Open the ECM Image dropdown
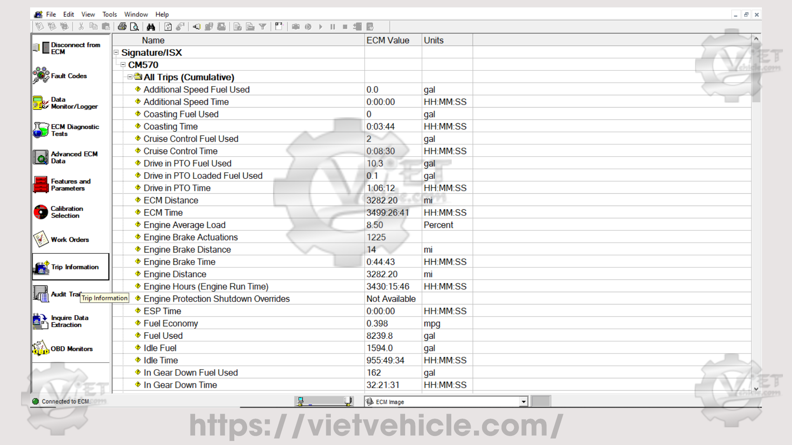Image resolution: width=792 pixels, height=445 pixels. 523,402
